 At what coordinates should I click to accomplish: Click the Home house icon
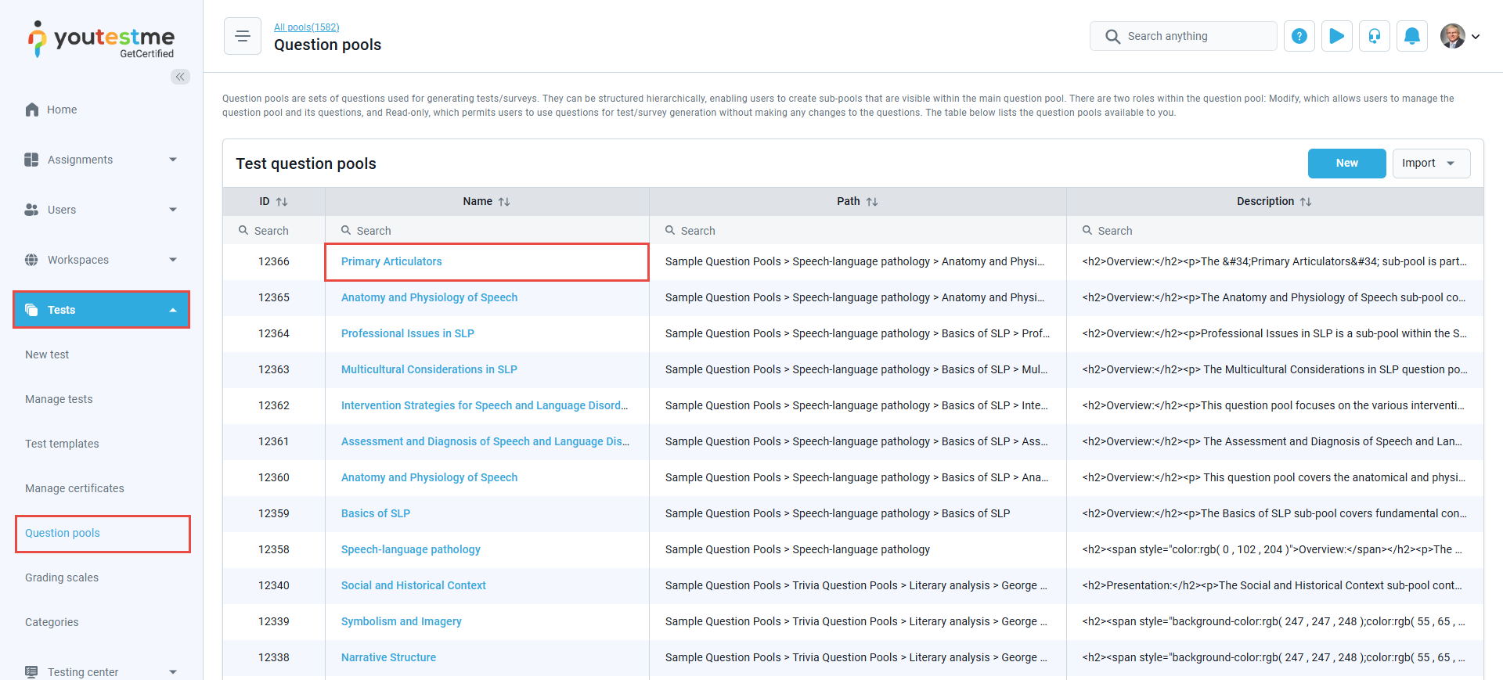tap(32, 110)
